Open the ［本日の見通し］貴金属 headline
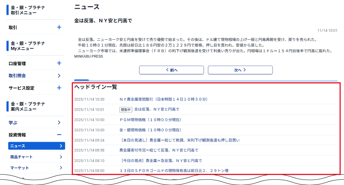Screen dimensions: 344x185 pyautogui.click(x=179, y=140)
